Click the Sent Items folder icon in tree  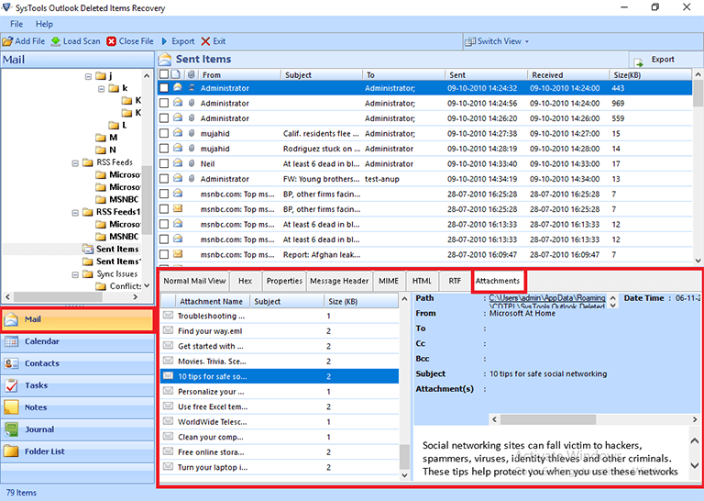click(88, 249)
